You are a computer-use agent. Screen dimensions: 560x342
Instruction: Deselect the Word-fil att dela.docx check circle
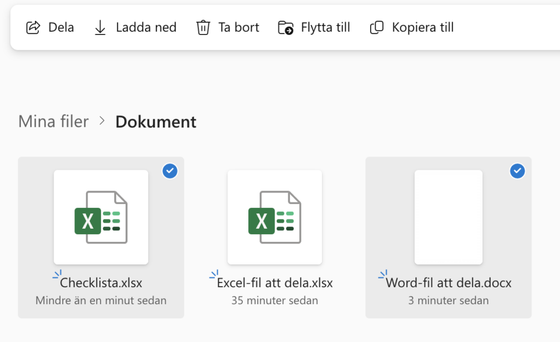click(517, 171)
